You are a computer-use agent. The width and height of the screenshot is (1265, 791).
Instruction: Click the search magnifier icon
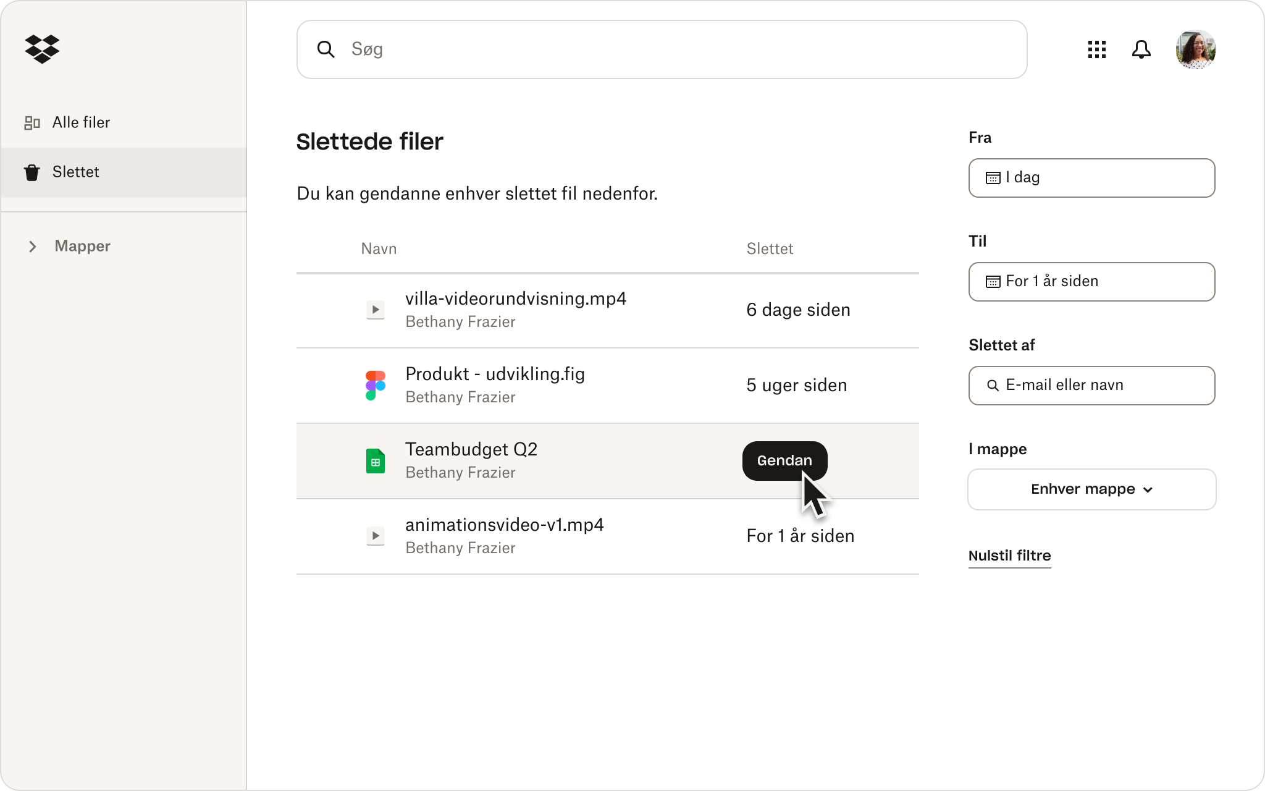326,49
